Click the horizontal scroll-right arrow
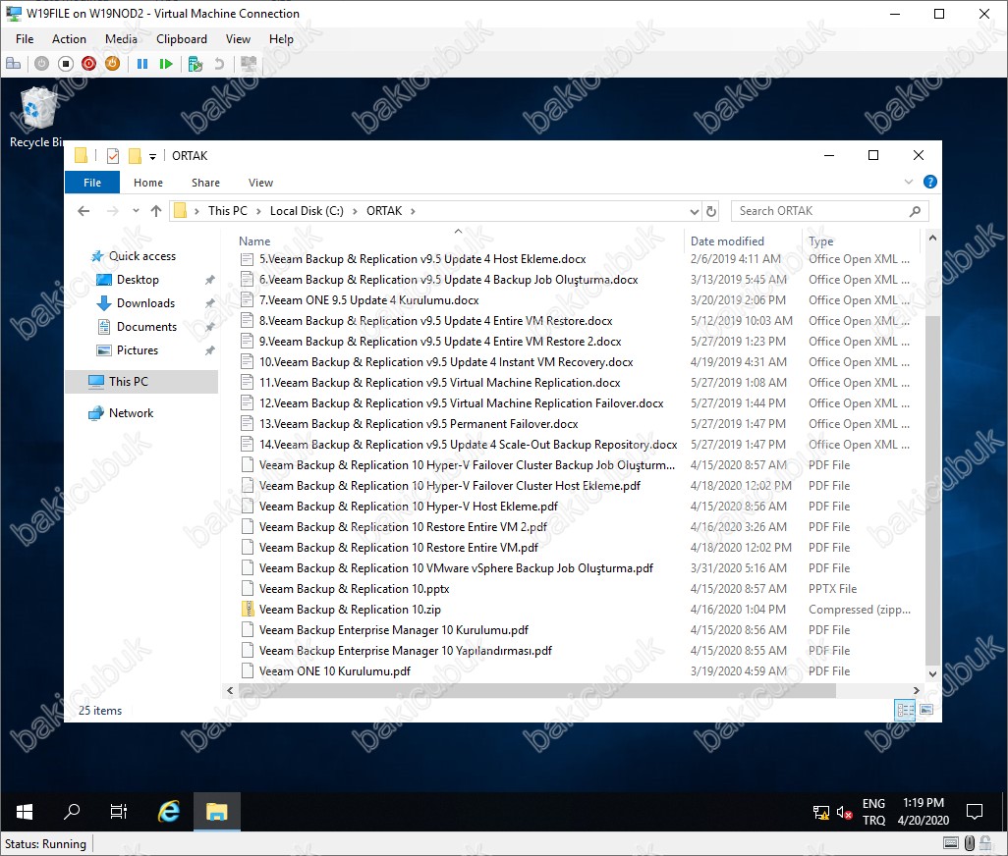 click(x=916, y=690)
